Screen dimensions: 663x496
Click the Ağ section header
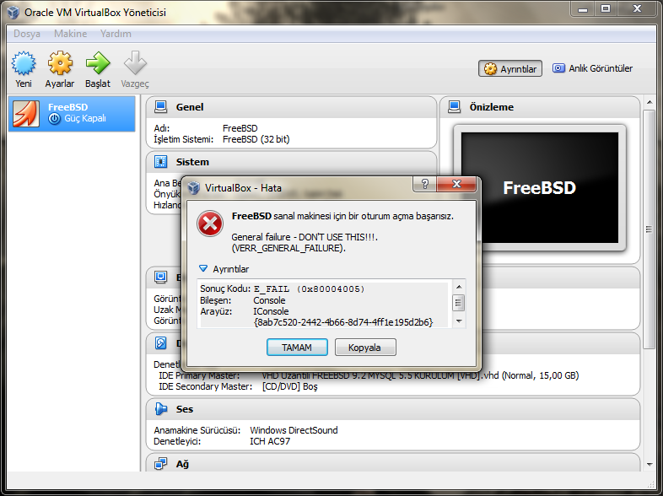[393, 463]
